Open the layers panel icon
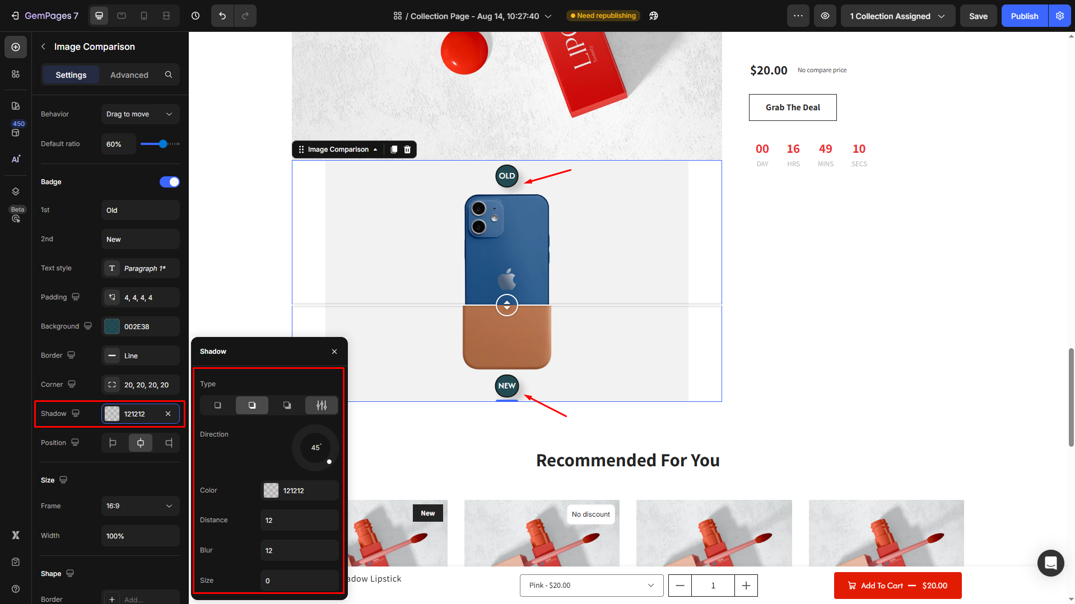 (16, 191)
